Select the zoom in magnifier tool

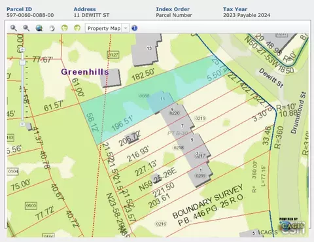[x=14, y=28]
